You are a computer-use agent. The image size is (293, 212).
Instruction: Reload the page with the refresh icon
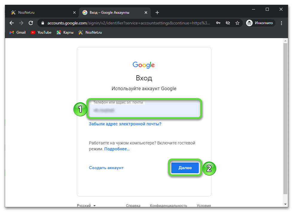30,23
